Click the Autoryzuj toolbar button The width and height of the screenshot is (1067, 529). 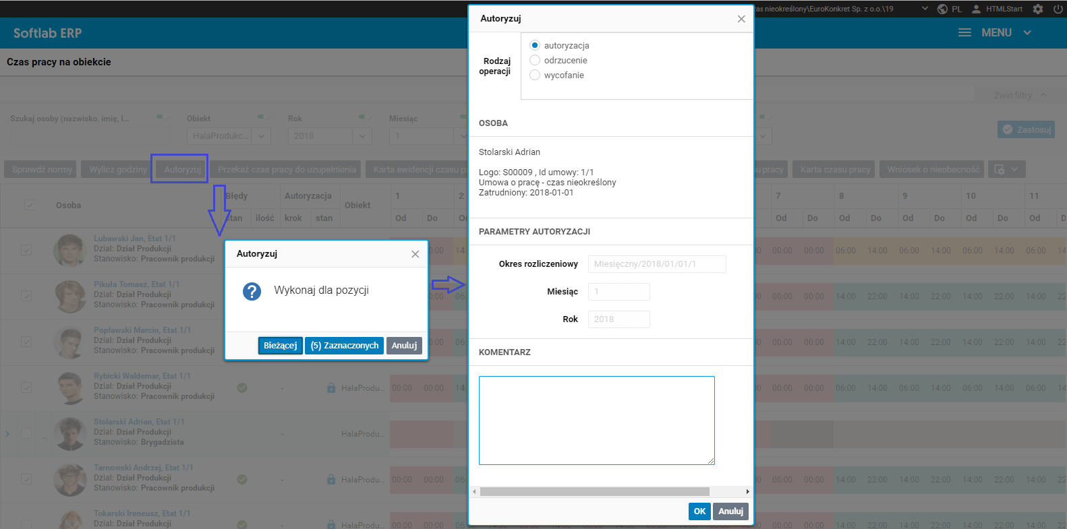182,169
